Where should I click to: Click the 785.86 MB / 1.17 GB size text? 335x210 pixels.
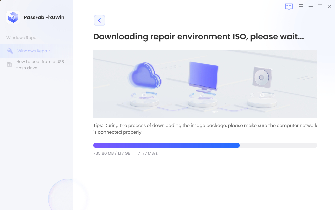coord(112,153)
